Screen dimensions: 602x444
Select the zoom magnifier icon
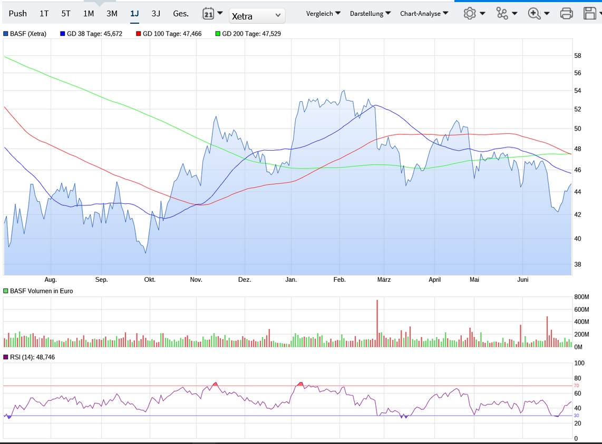click(x=535, y=13)
